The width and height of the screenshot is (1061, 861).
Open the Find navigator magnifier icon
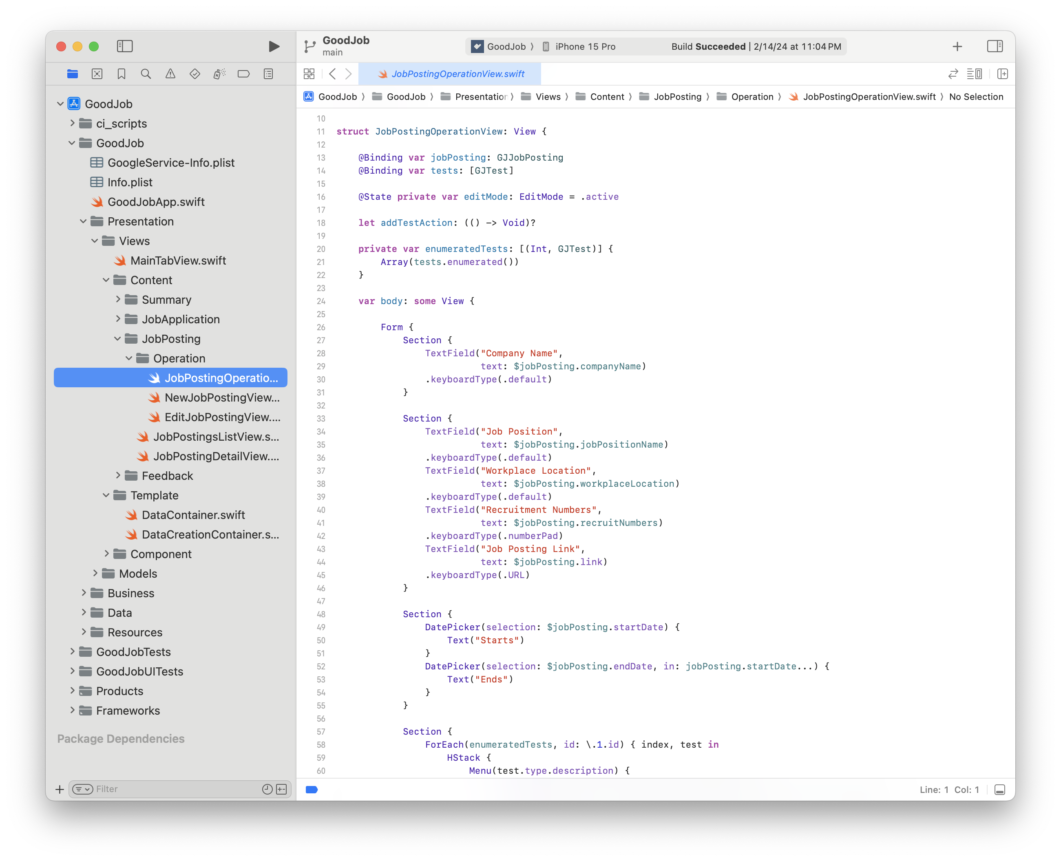coord(146,74)
